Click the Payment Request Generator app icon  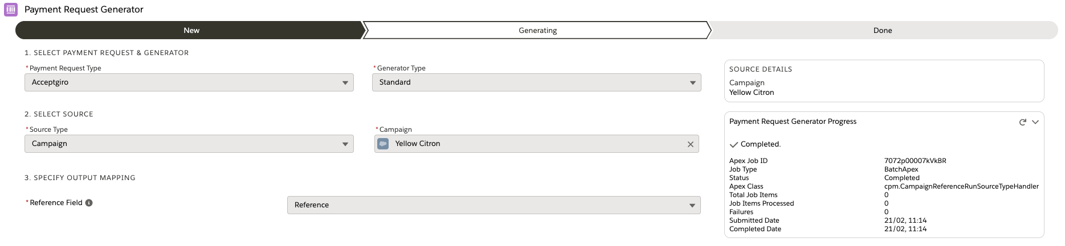click(11, 10)
